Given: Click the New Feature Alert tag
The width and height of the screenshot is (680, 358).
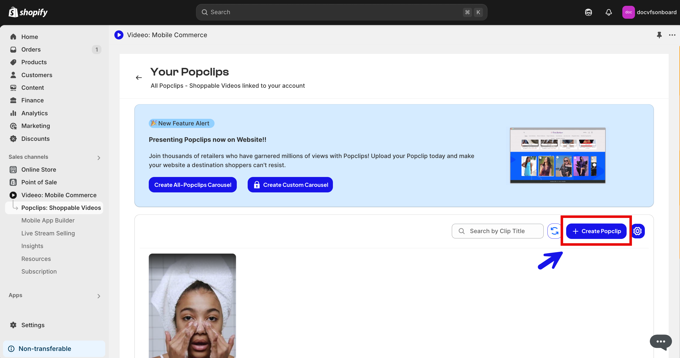Looking at the screenshot, I should click(x=182, y=123).
